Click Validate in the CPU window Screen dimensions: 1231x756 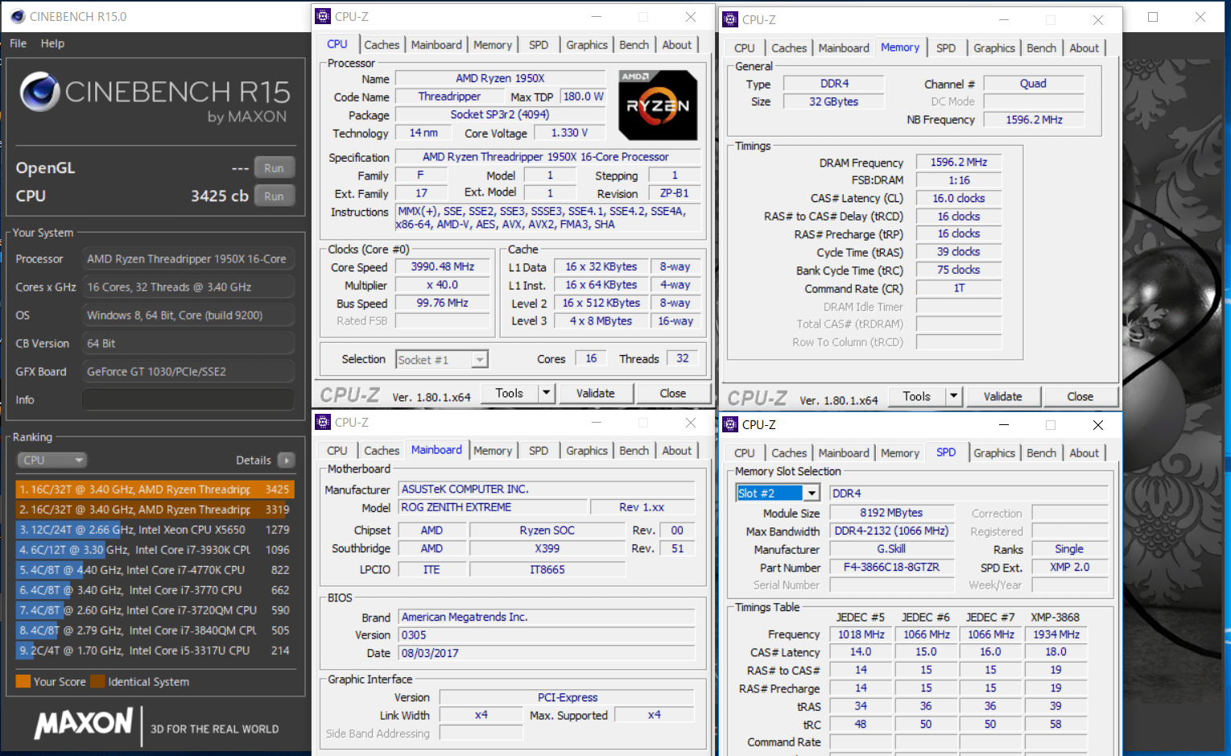click(x=596, y=393)
